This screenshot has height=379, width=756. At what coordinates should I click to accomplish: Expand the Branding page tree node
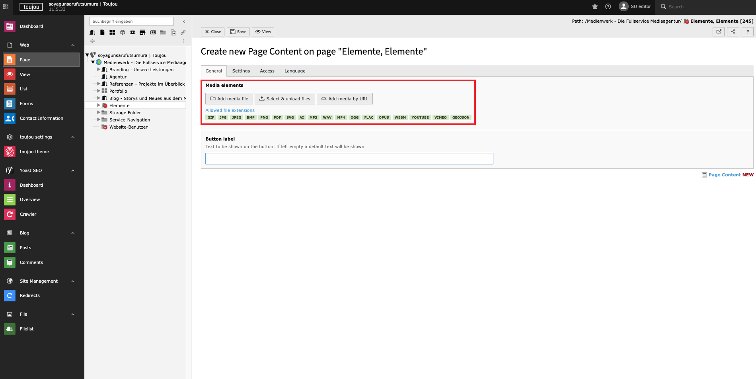[99, 70]
